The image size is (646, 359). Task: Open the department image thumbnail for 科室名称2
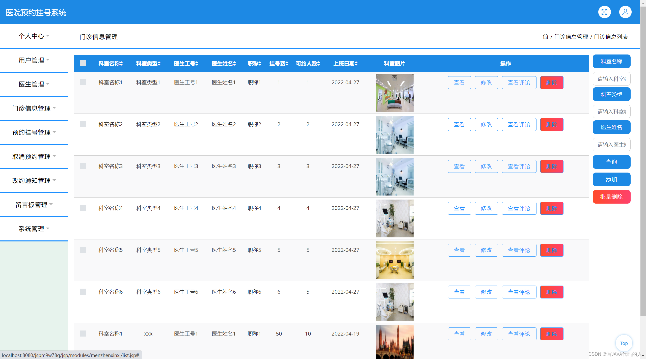[x=394, y=135]
